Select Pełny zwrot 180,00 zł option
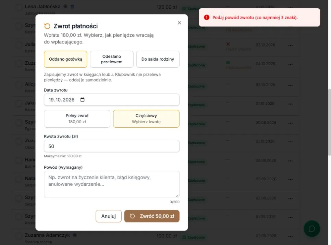 77,119
